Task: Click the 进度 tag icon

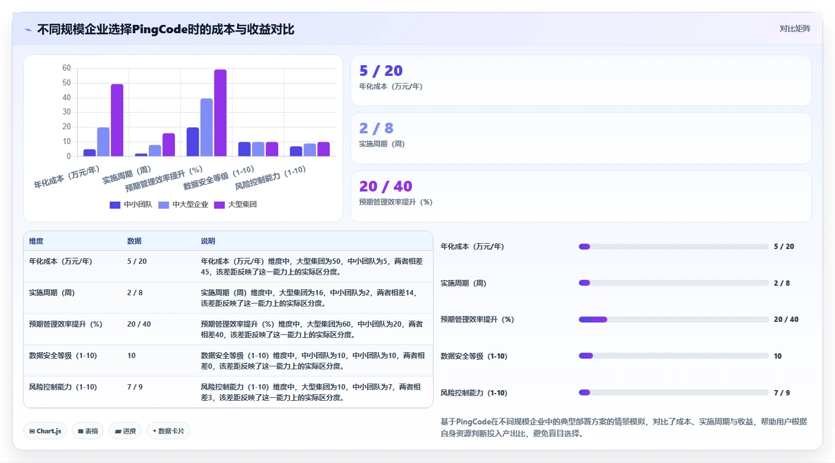Action: pyautogui.click(x=117, y=431)
